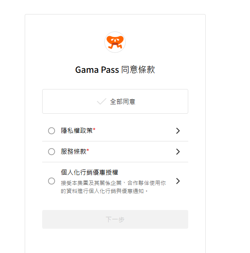
Task: Click the 個人化行銷優惠授權 heading
Action: [89, 172]
